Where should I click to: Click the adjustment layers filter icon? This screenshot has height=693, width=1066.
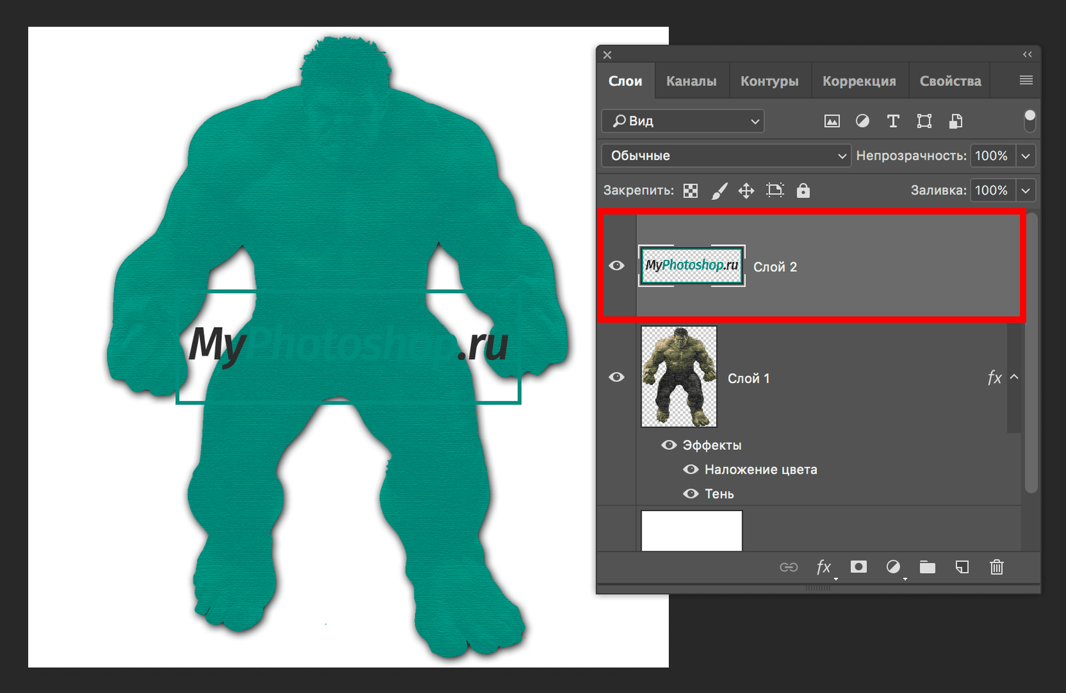click(x=863, y=121)
